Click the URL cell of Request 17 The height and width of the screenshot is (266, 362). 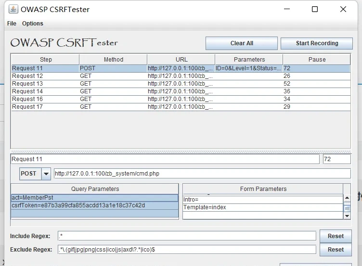181,107
